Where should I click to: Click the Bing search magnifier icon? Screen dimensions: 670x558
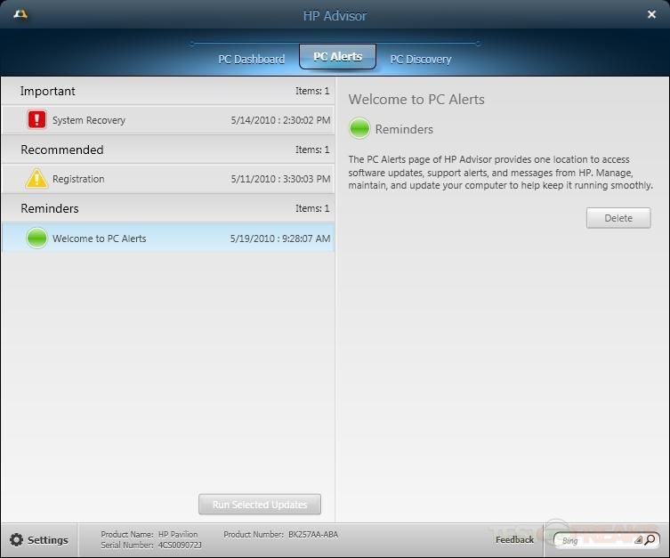[650, 539]
